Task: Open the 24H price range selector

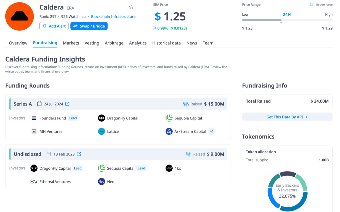Action: pyautogui.click(x=287, y=15)
